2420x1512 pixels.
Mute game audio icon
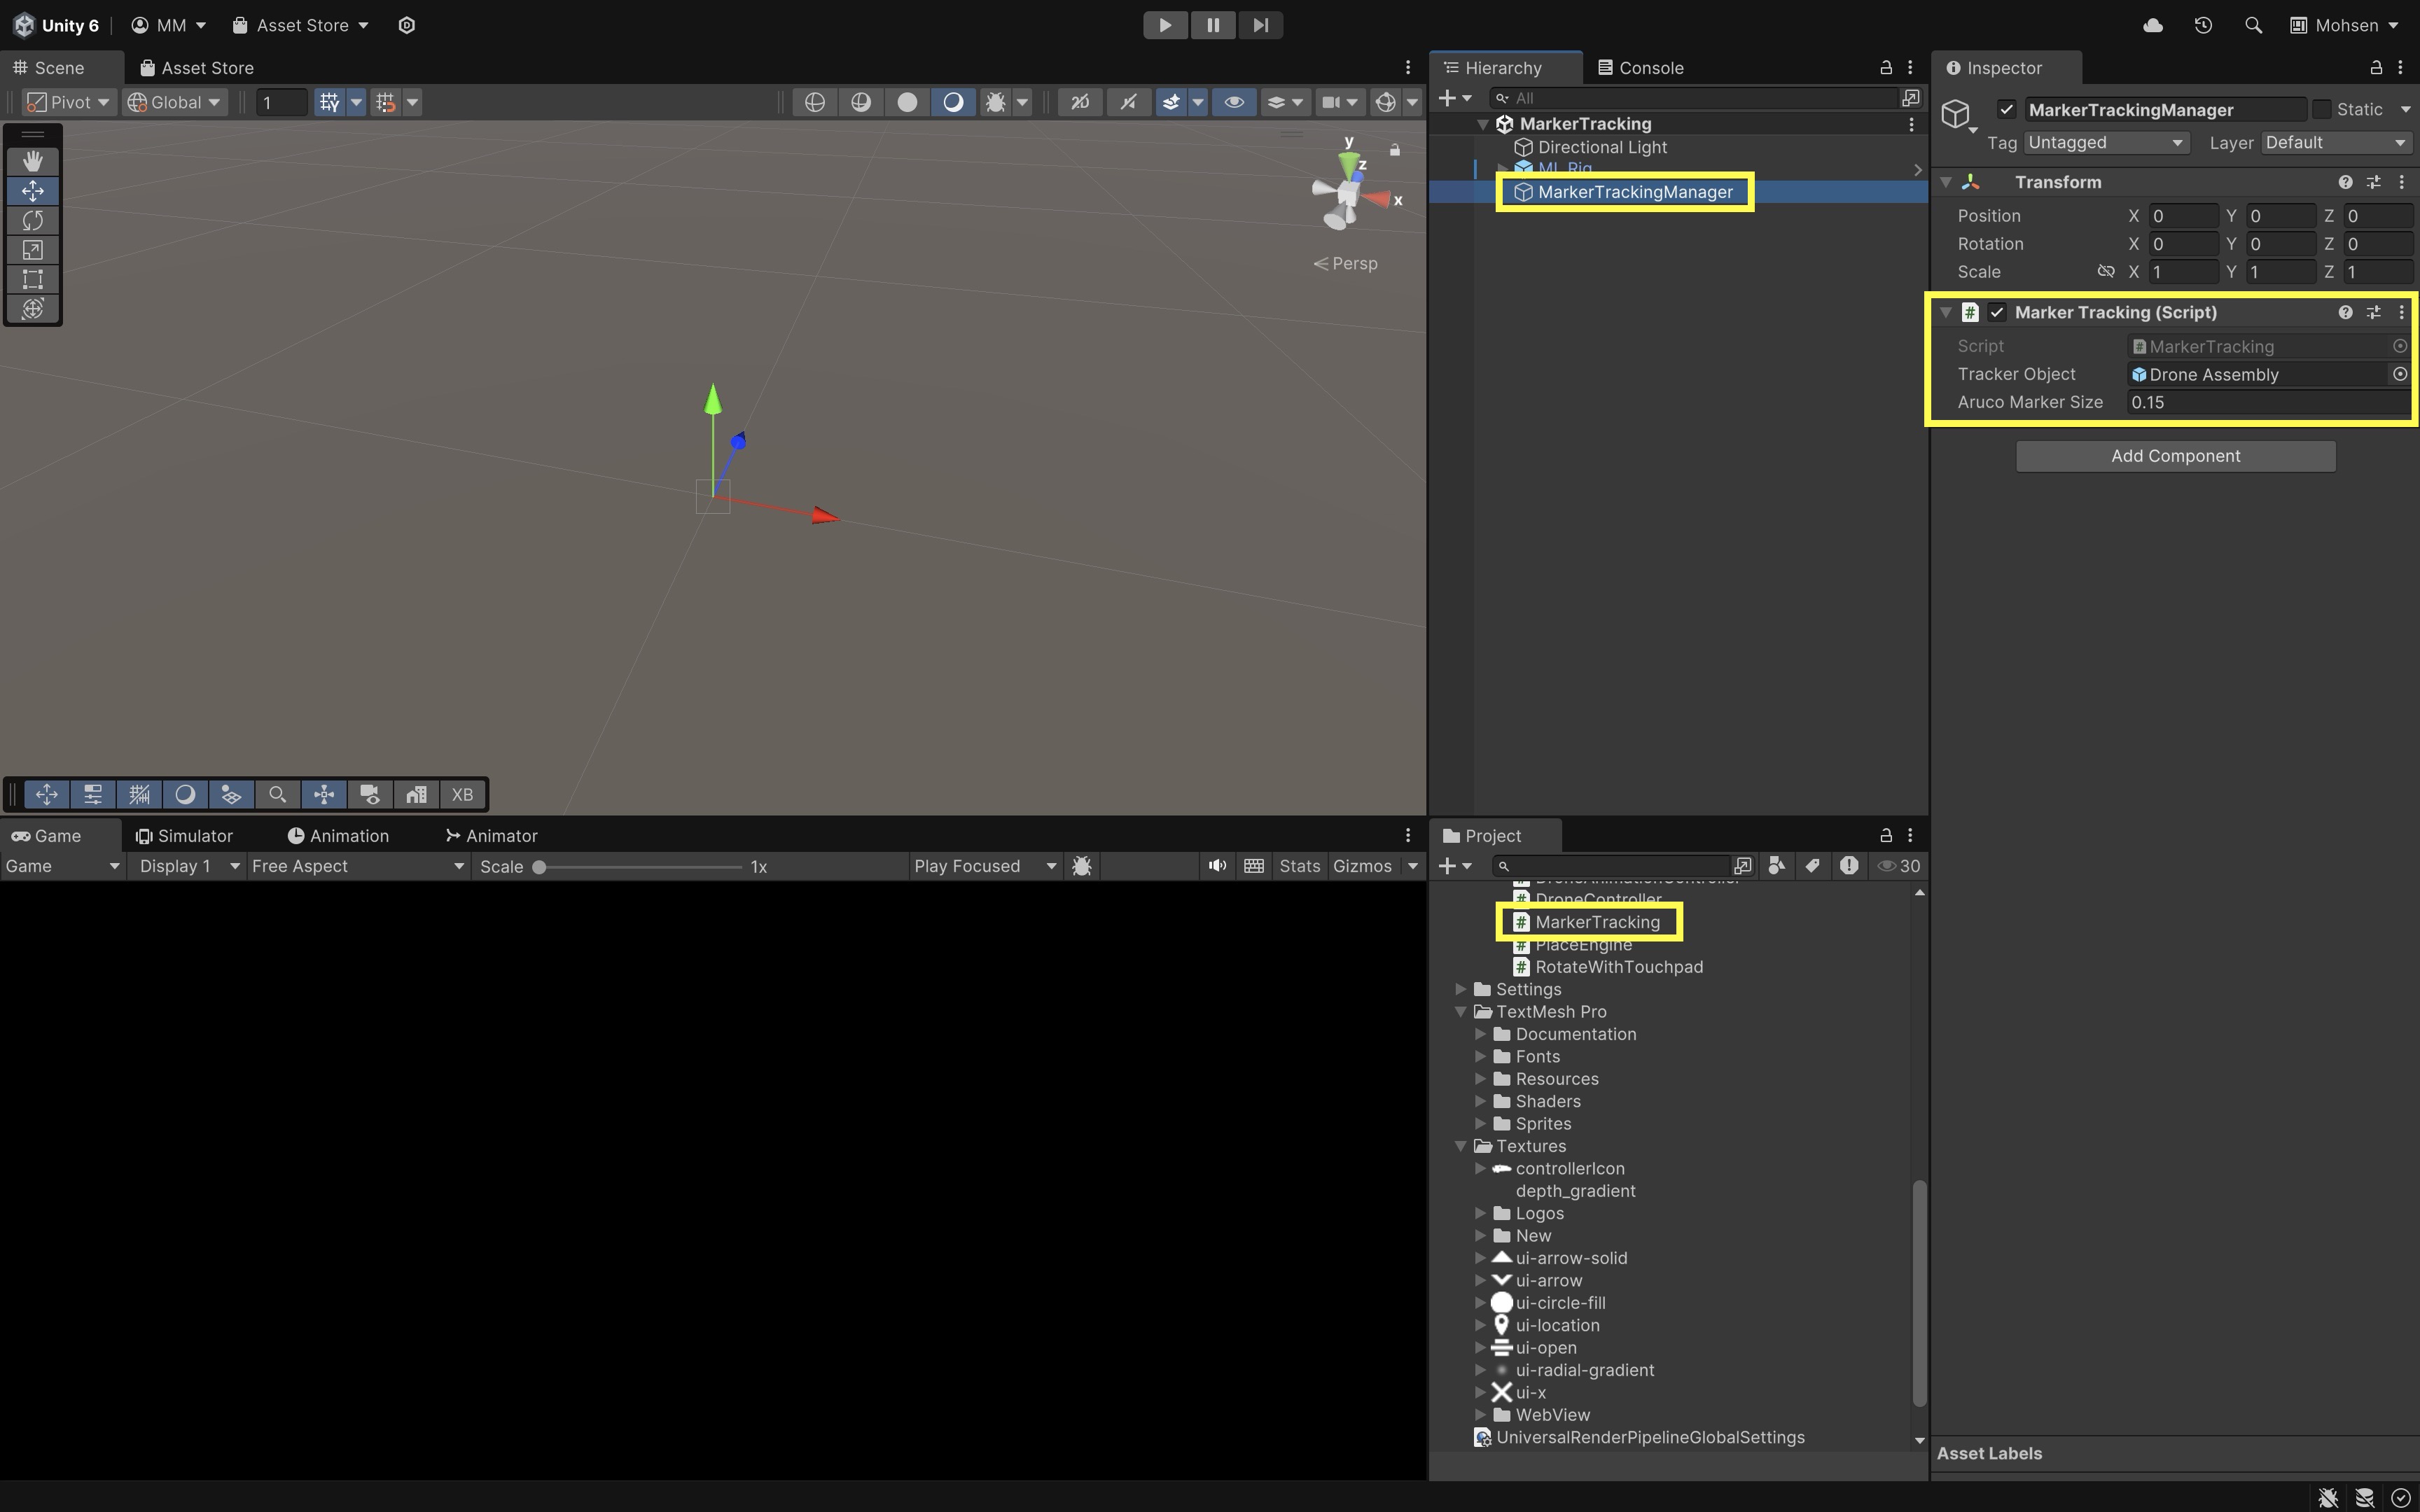coord(1216,866)
